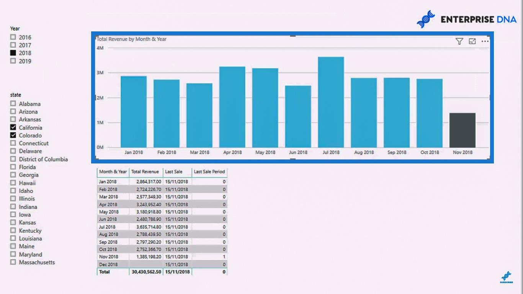This screenshot has width=523, height=294.
Task: Select the Jun 2018 bar
Action: (298, 116)
